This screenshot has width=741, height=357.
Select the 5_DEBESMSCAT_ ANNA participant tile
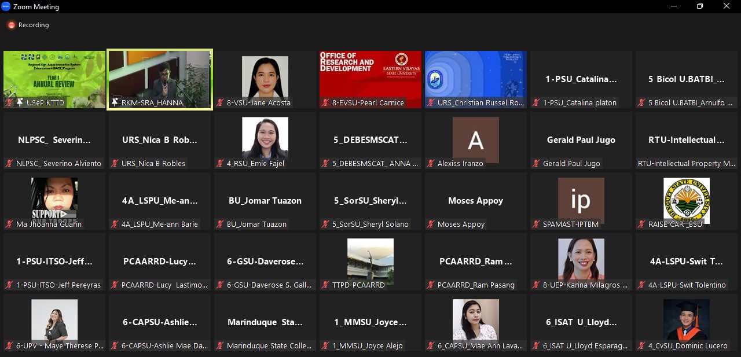[x=370, y=140]
